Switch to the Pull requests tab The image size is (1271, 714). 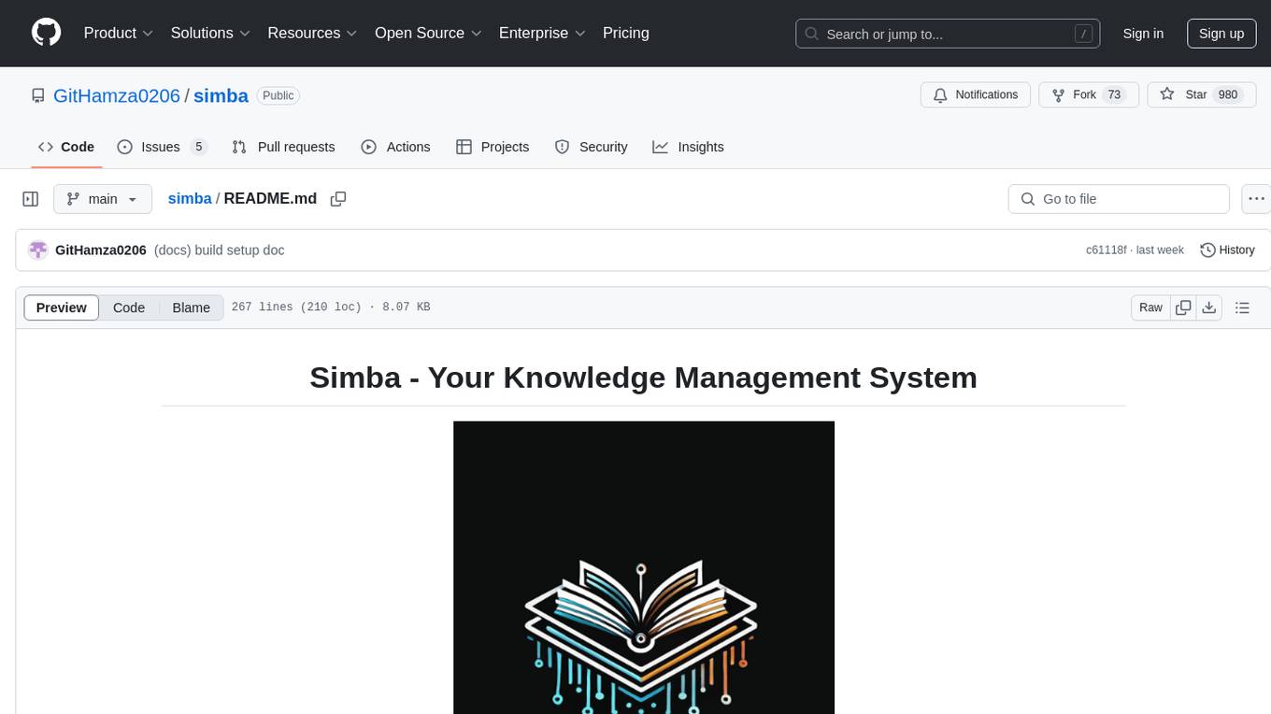coord(283,147)
